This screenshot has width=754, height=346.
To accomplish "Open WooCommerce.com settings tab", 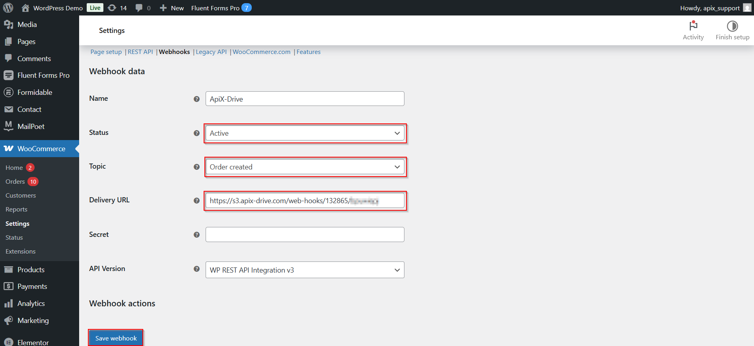I will tap(262, 52).
